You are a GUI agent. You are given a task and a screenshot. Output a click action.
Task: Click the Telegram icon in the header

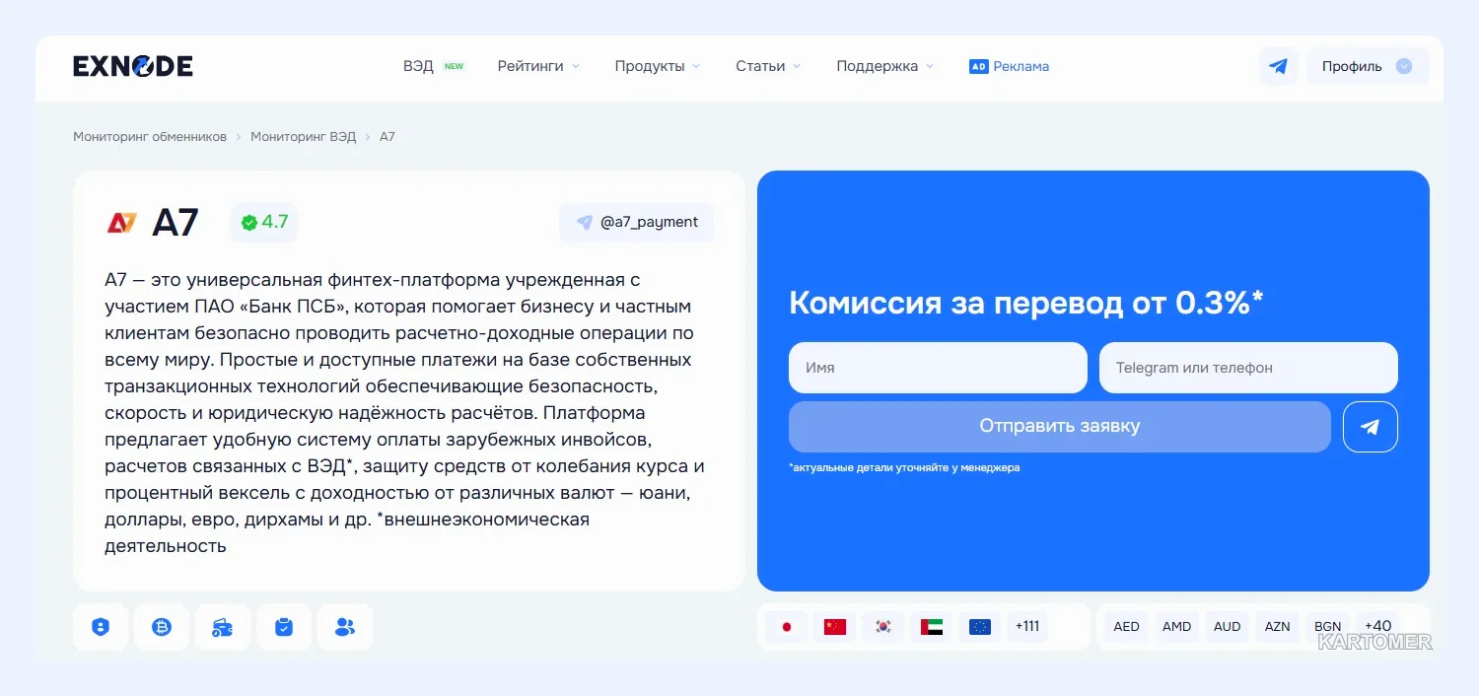pyautogui.click(x=1278, y=66)
